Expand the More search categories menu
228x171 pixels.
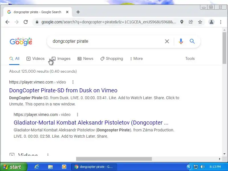(137, 59)
